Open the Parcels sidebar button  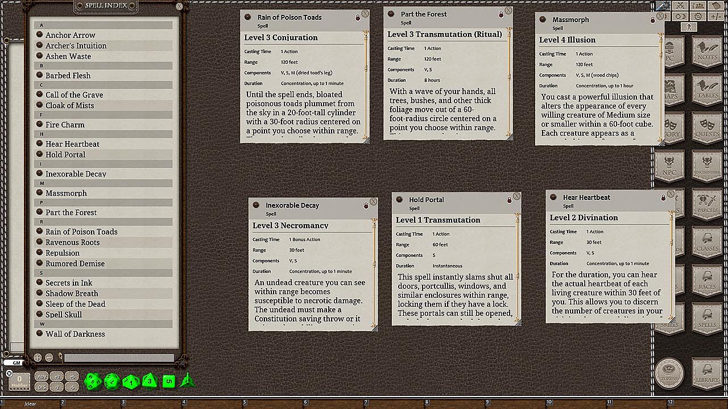click(x=707, y=204)
